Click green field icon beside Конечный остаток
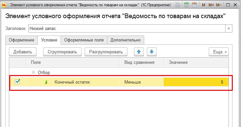The height and width of the screenshot is (127, 241). point(46,82)
